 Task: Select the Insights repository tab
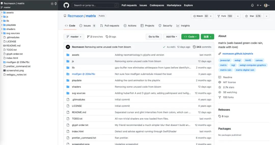pyautogui.click(x=183, y=26)
